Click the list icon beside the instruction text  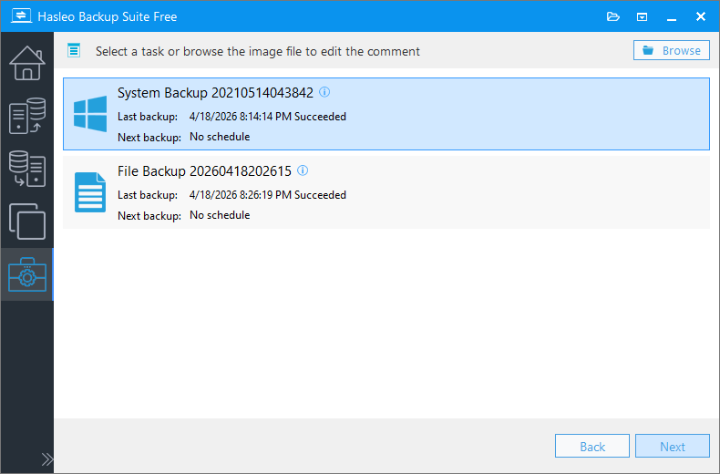click(x=74, y=50)
